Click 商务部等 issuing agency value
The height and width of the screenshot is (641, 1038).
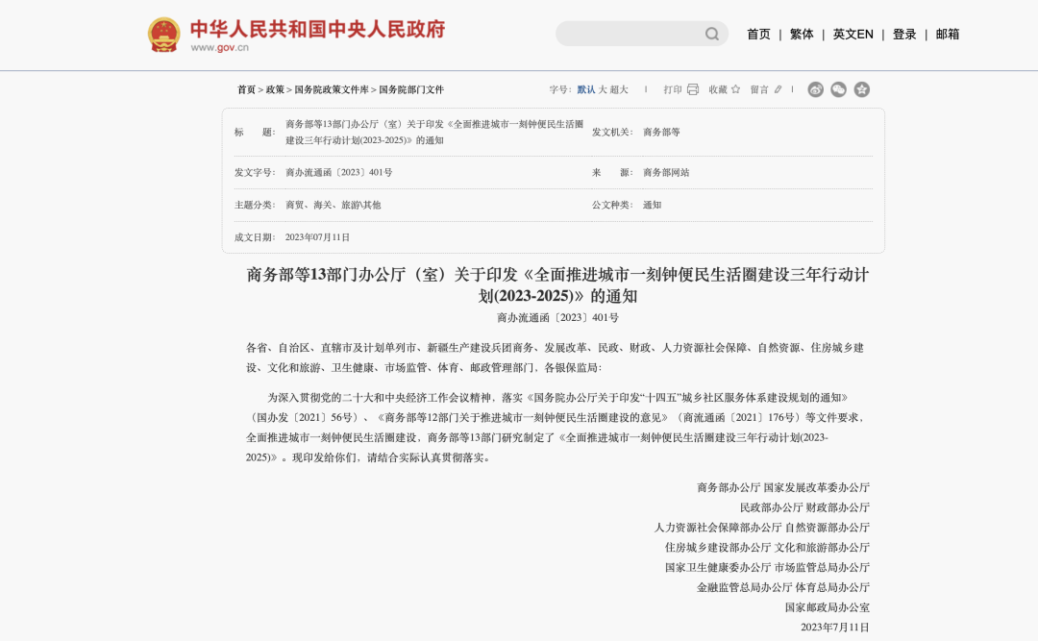[661, 132]
